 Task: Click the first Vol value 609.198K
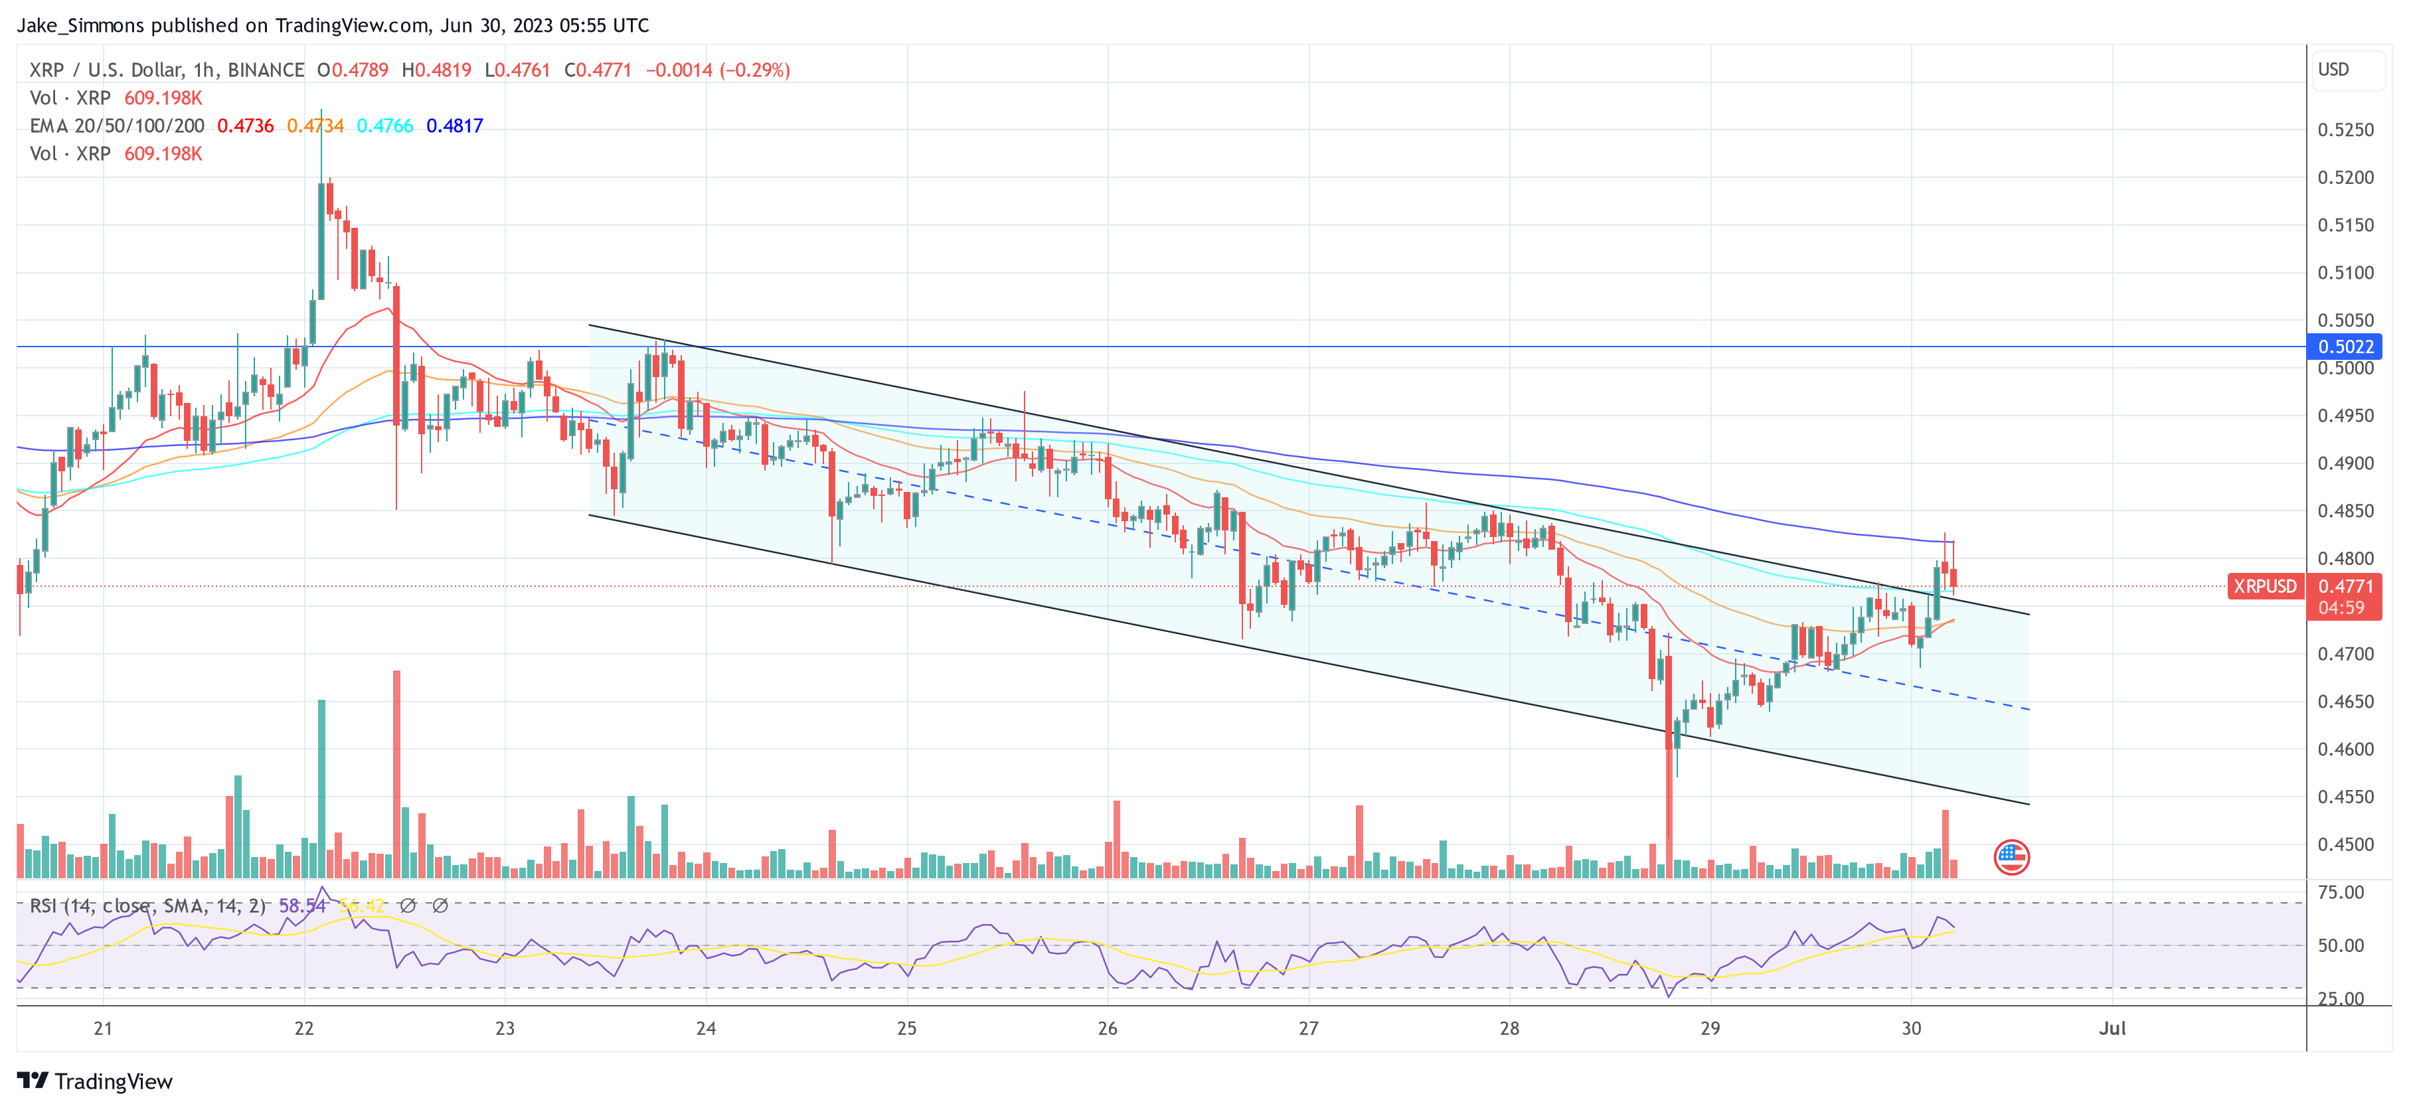point(163,98)
